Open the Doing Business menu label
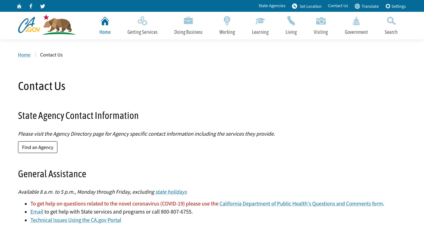Viewport: 424px width, 226px height. point(188,32)
